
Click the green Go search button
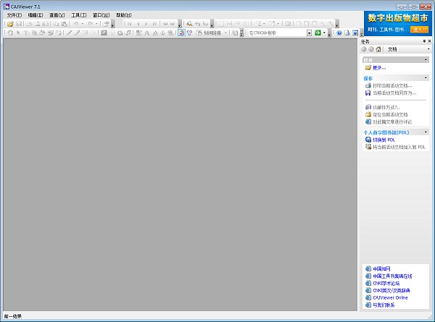pyautogui.click(x=317, y=33)
